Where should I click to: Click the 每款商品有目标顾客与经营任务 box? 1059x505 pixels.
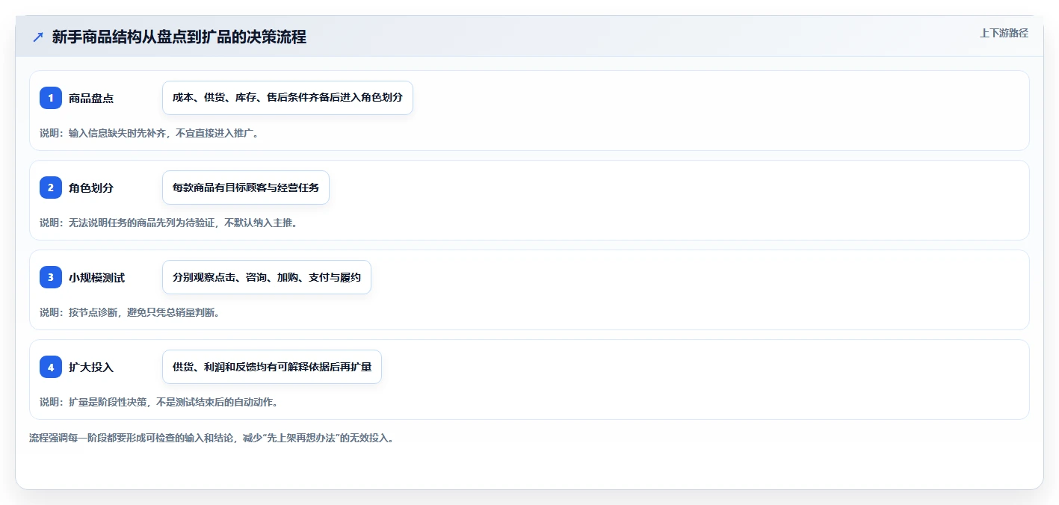coord(246,188)
